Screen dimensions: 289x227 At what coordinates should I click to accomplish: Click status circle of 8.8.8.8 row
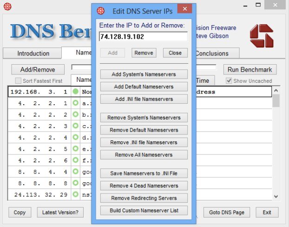click(x=76, y=183)
